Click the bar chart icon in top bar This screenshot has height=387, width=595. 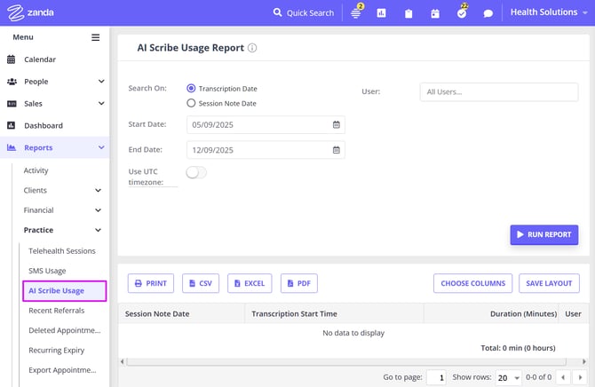pyautogui.click(x=381, y=13)
